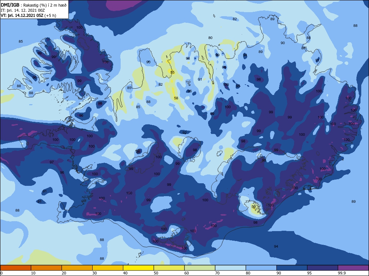Click the '58' humidity value on the map
The height and width of the screenshot is (276, 369).
click(176, 98)
